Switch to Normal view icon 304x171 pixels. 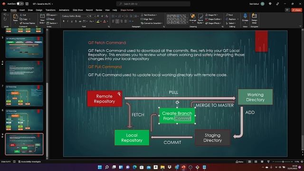[249, 161]
